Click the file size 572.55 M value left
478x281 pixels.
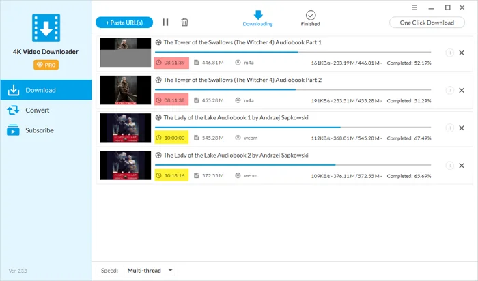tap(213, 175)
